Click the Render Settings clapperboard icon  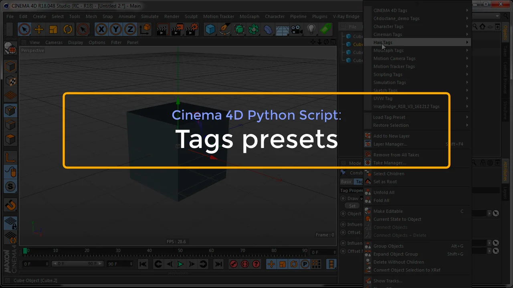coord(192,29)
